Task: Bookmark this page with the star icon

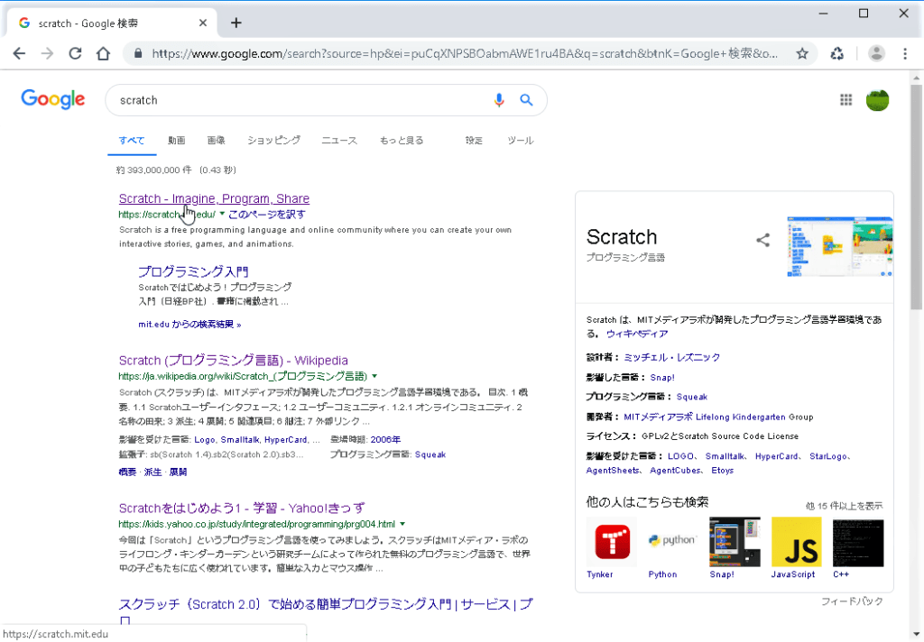Action: 802,53
